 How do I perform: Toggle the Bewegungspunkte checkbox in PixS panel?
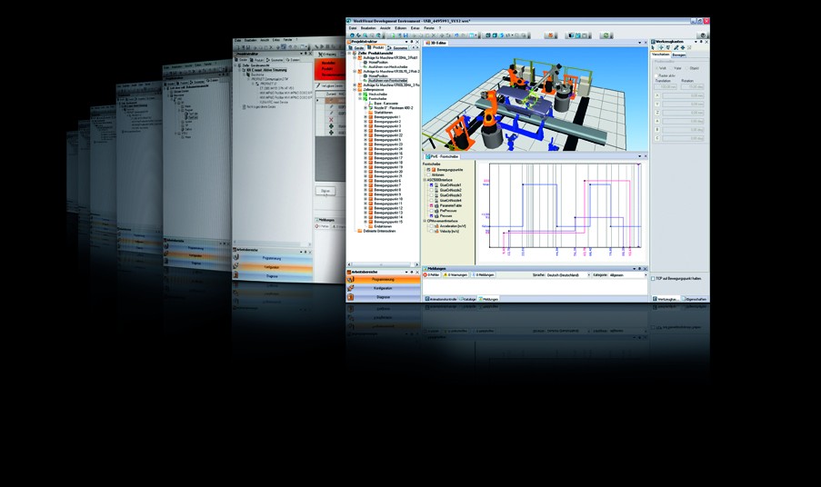pos(428,170)
